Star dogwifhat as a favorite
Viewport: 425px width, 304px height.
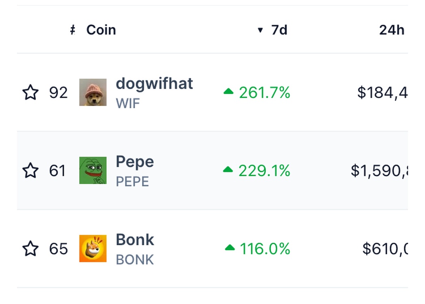[30, 92]
